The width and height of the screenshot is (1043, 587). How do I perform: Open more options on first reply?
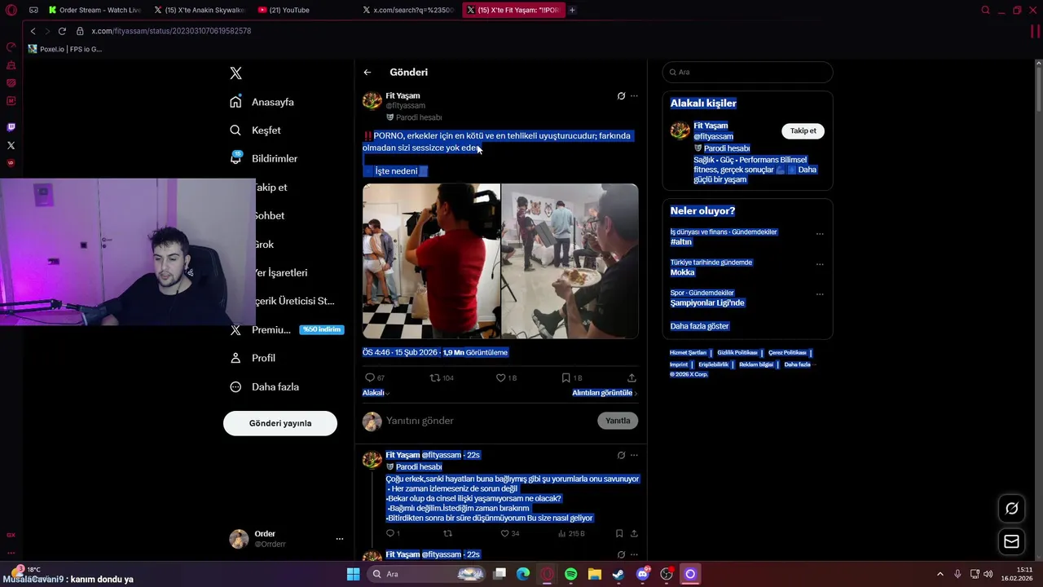[634, 456]
